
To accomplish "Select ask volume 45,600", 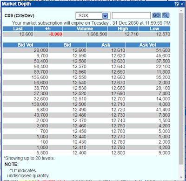I will [x=163, y=56].
